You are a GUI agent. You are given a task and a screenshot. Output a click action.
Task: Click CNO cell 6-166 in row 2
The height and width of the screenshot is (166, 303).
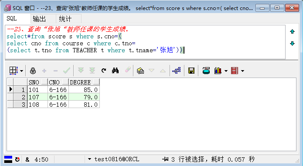[58, 97]
